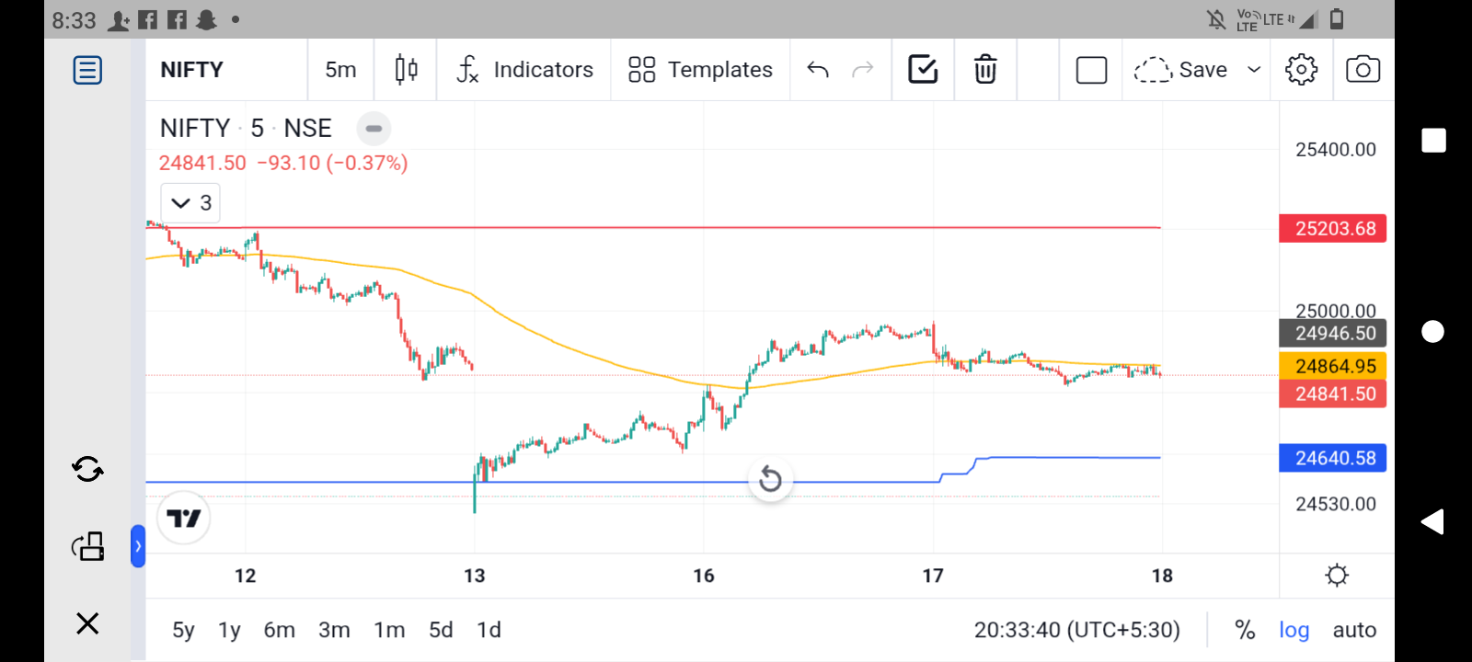Select the 6m date range
This screenshot has width=1472, height=662.
280,630
